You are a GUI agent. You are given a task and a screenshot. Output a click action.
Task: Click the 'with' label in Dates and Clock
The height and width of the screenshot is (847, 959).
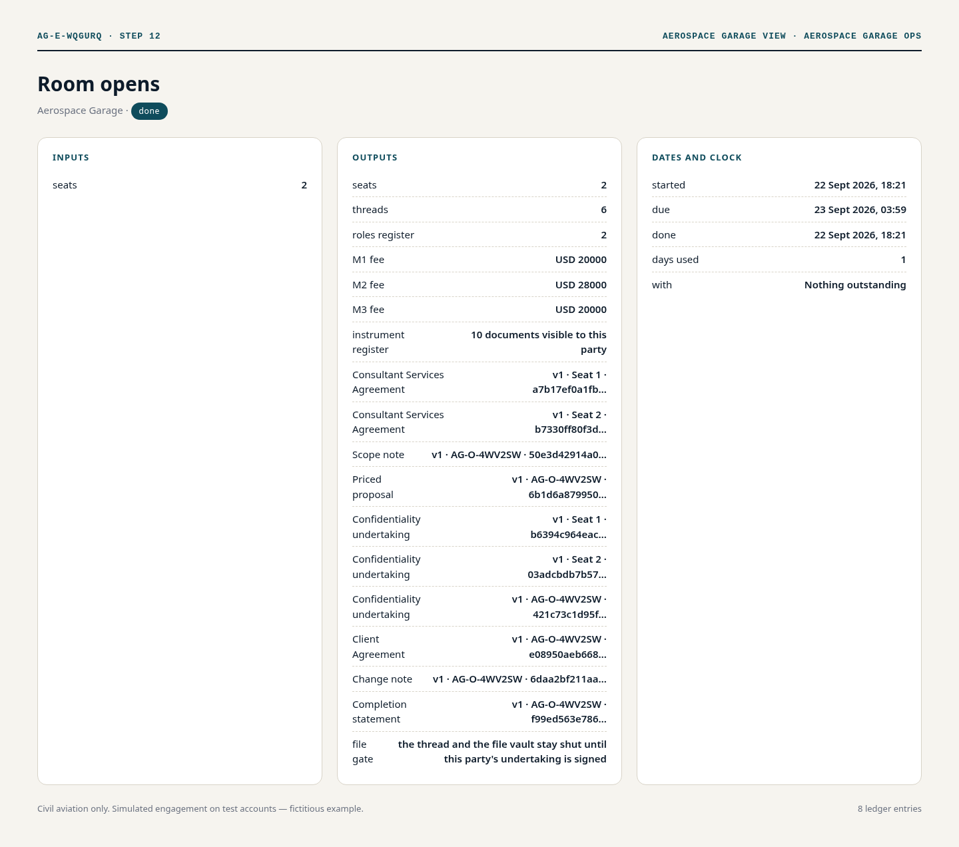click(662, 285)
